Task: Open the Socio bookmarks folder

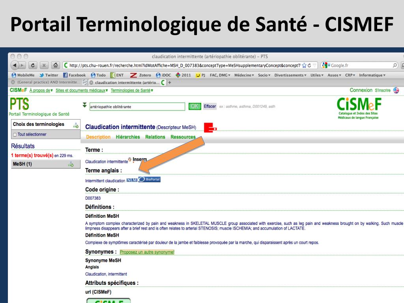Action: tap(264, 75)
